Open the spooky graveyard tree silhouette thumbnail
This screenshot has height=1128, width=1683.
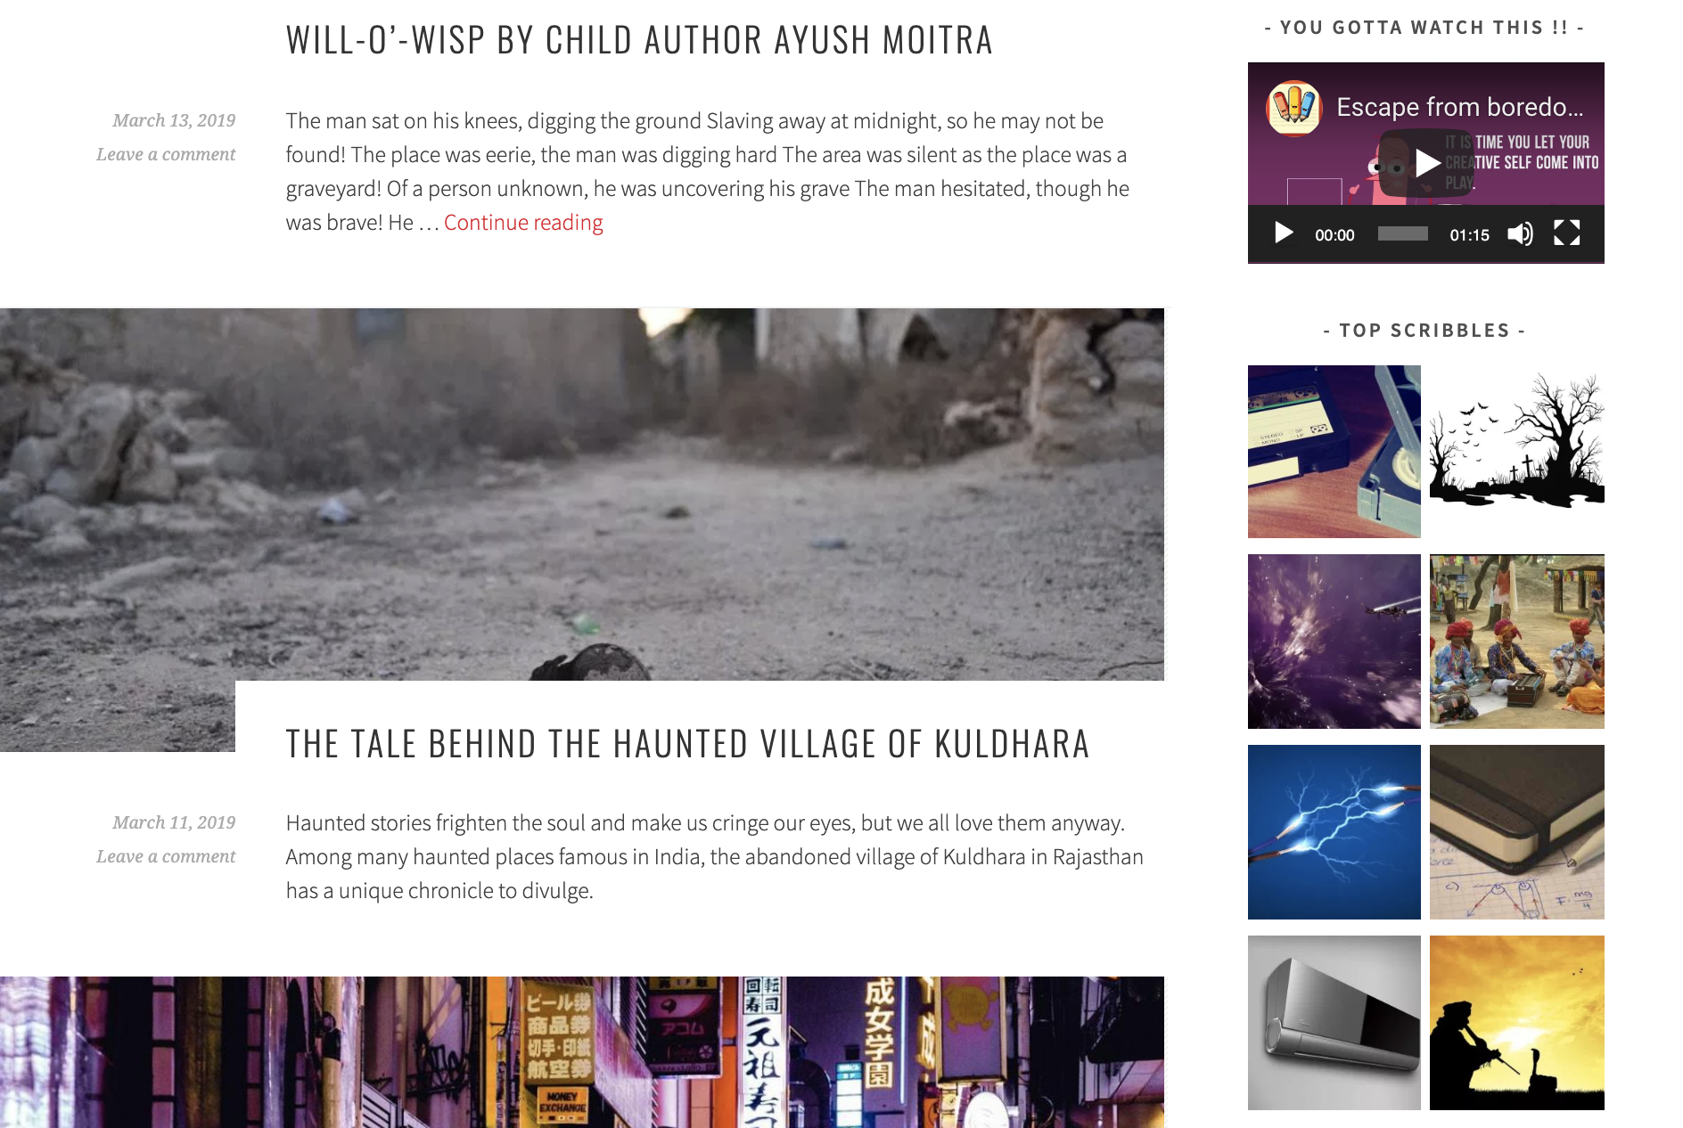1517,452
